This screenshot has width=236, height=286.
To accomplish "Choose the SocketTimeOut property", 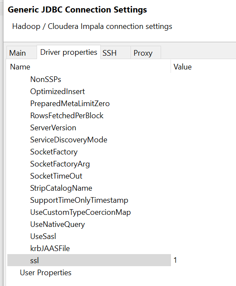I will 56,176.
